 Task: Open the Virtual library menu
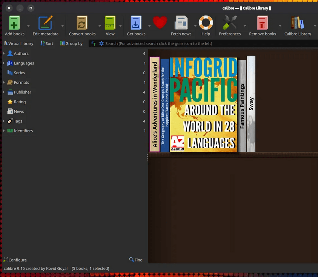pos(18,43)
